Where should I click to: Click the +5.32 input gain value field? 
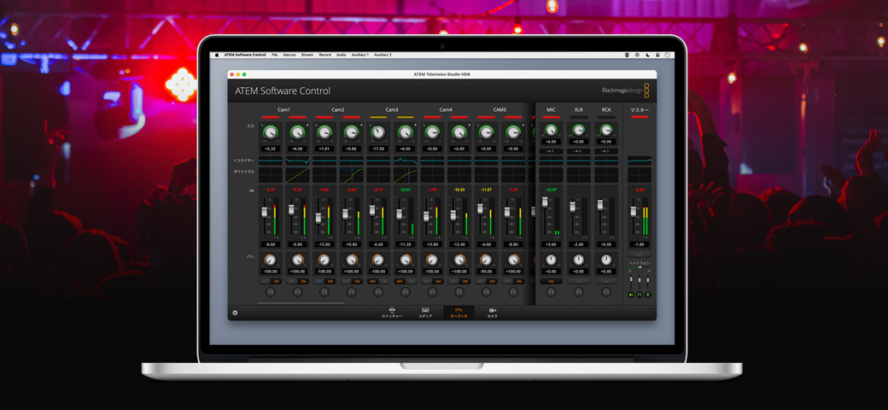[270, 149]
